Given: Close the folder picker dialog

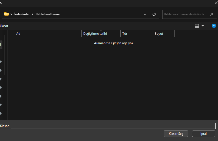Looking at the screenshot, I should pos(216,3).
